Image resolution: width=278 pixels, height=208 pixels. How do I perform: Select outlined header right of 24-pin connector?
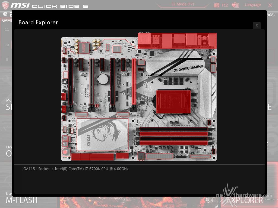(x=200, y=157)
